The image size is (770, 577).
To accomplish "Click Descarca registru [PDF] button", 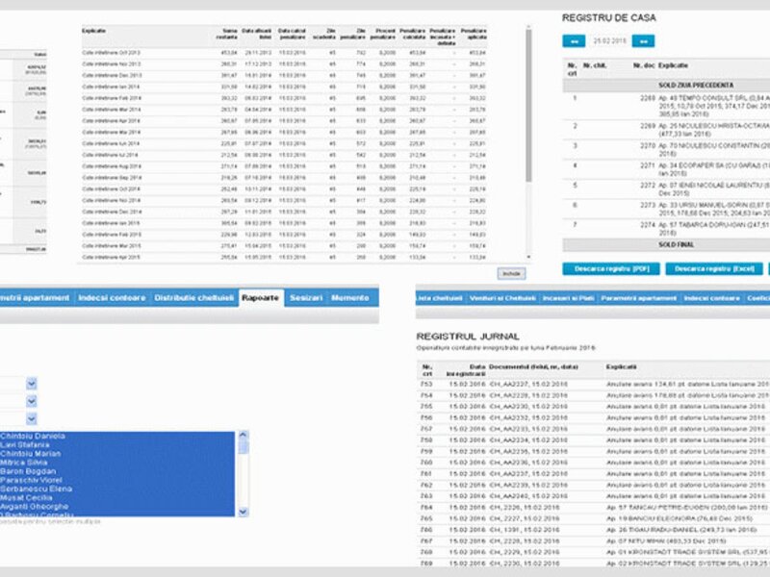I will coord(611,269).
